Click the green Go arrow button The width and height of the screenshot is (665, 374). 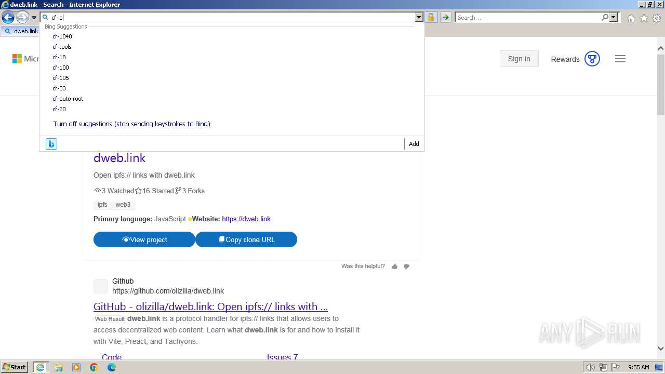pos(445,17)
